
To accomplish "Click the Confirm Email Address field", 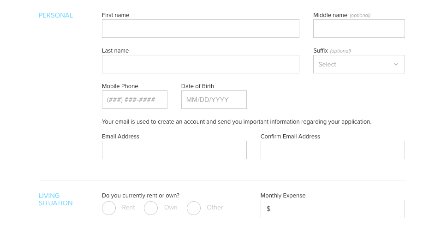I will coord(333,150).
